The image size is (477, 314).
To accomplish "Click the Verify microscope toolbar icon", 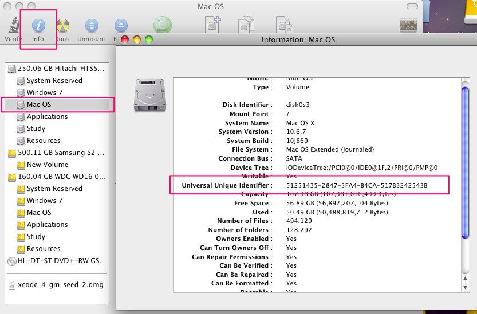I will (x=14, y=26).
